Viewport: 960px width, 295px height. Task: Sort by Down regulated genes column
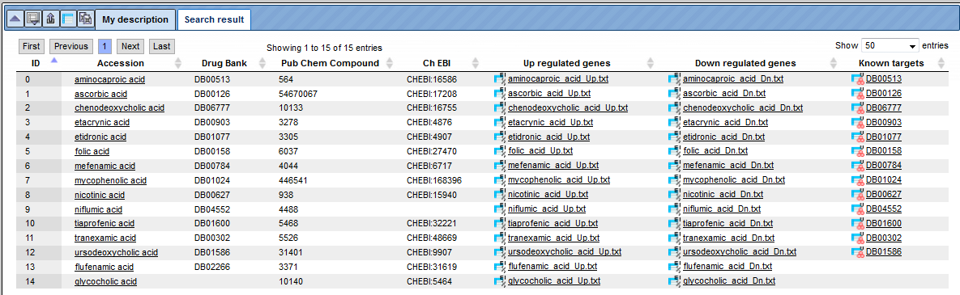point(834,64)
